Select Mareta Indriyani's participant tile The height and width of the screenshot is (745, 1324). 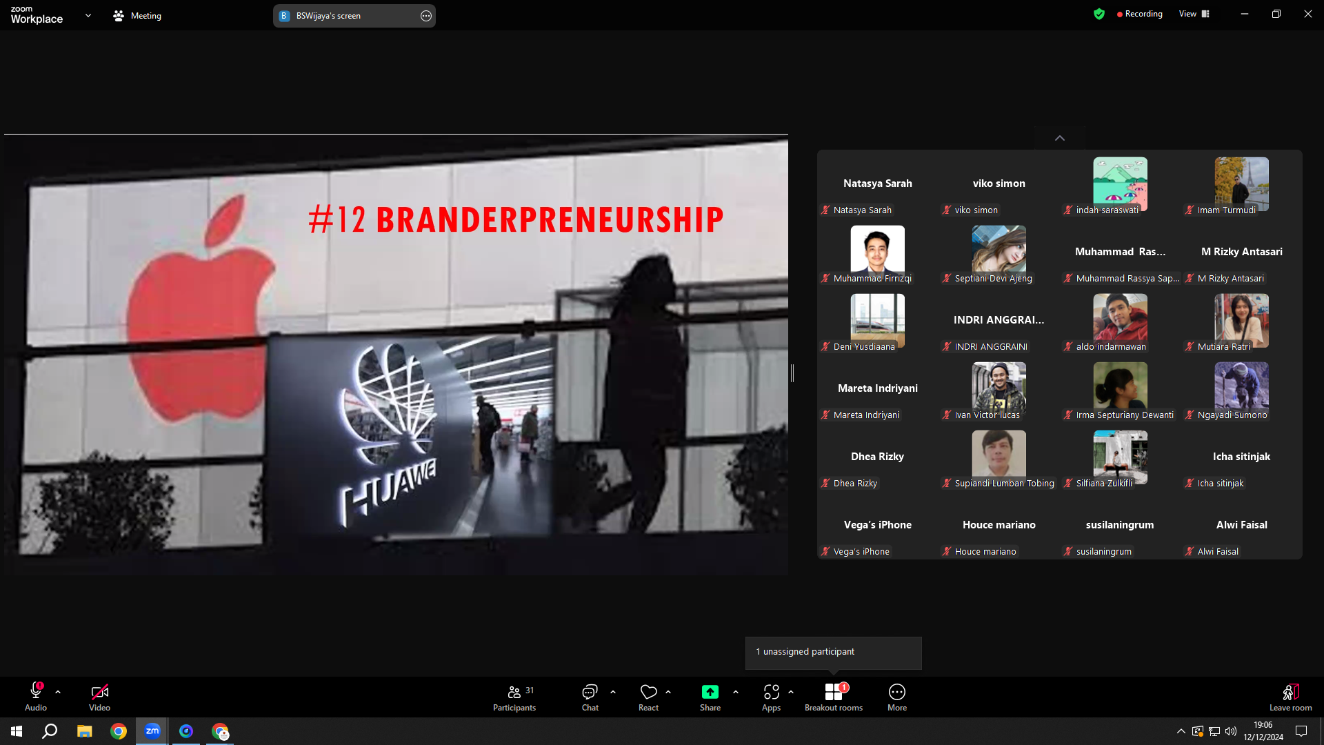click(x=878, y=388)
